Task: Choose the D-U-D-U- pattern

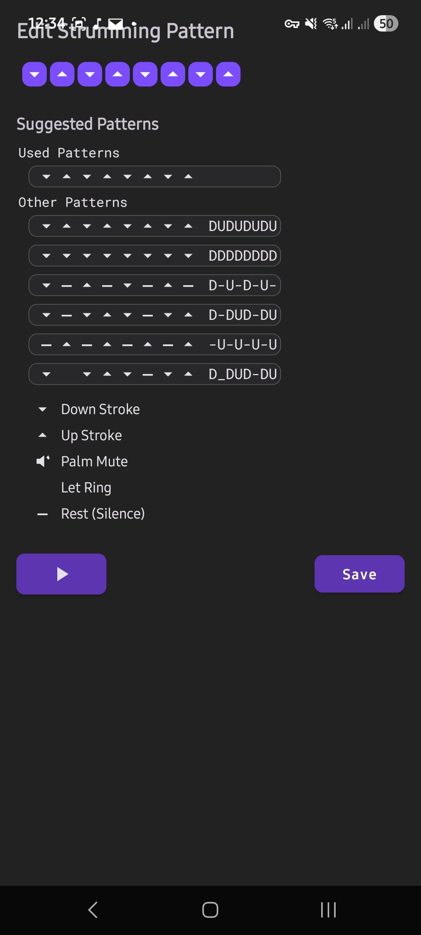Action: pyautogui.click(x=155, y=285)
